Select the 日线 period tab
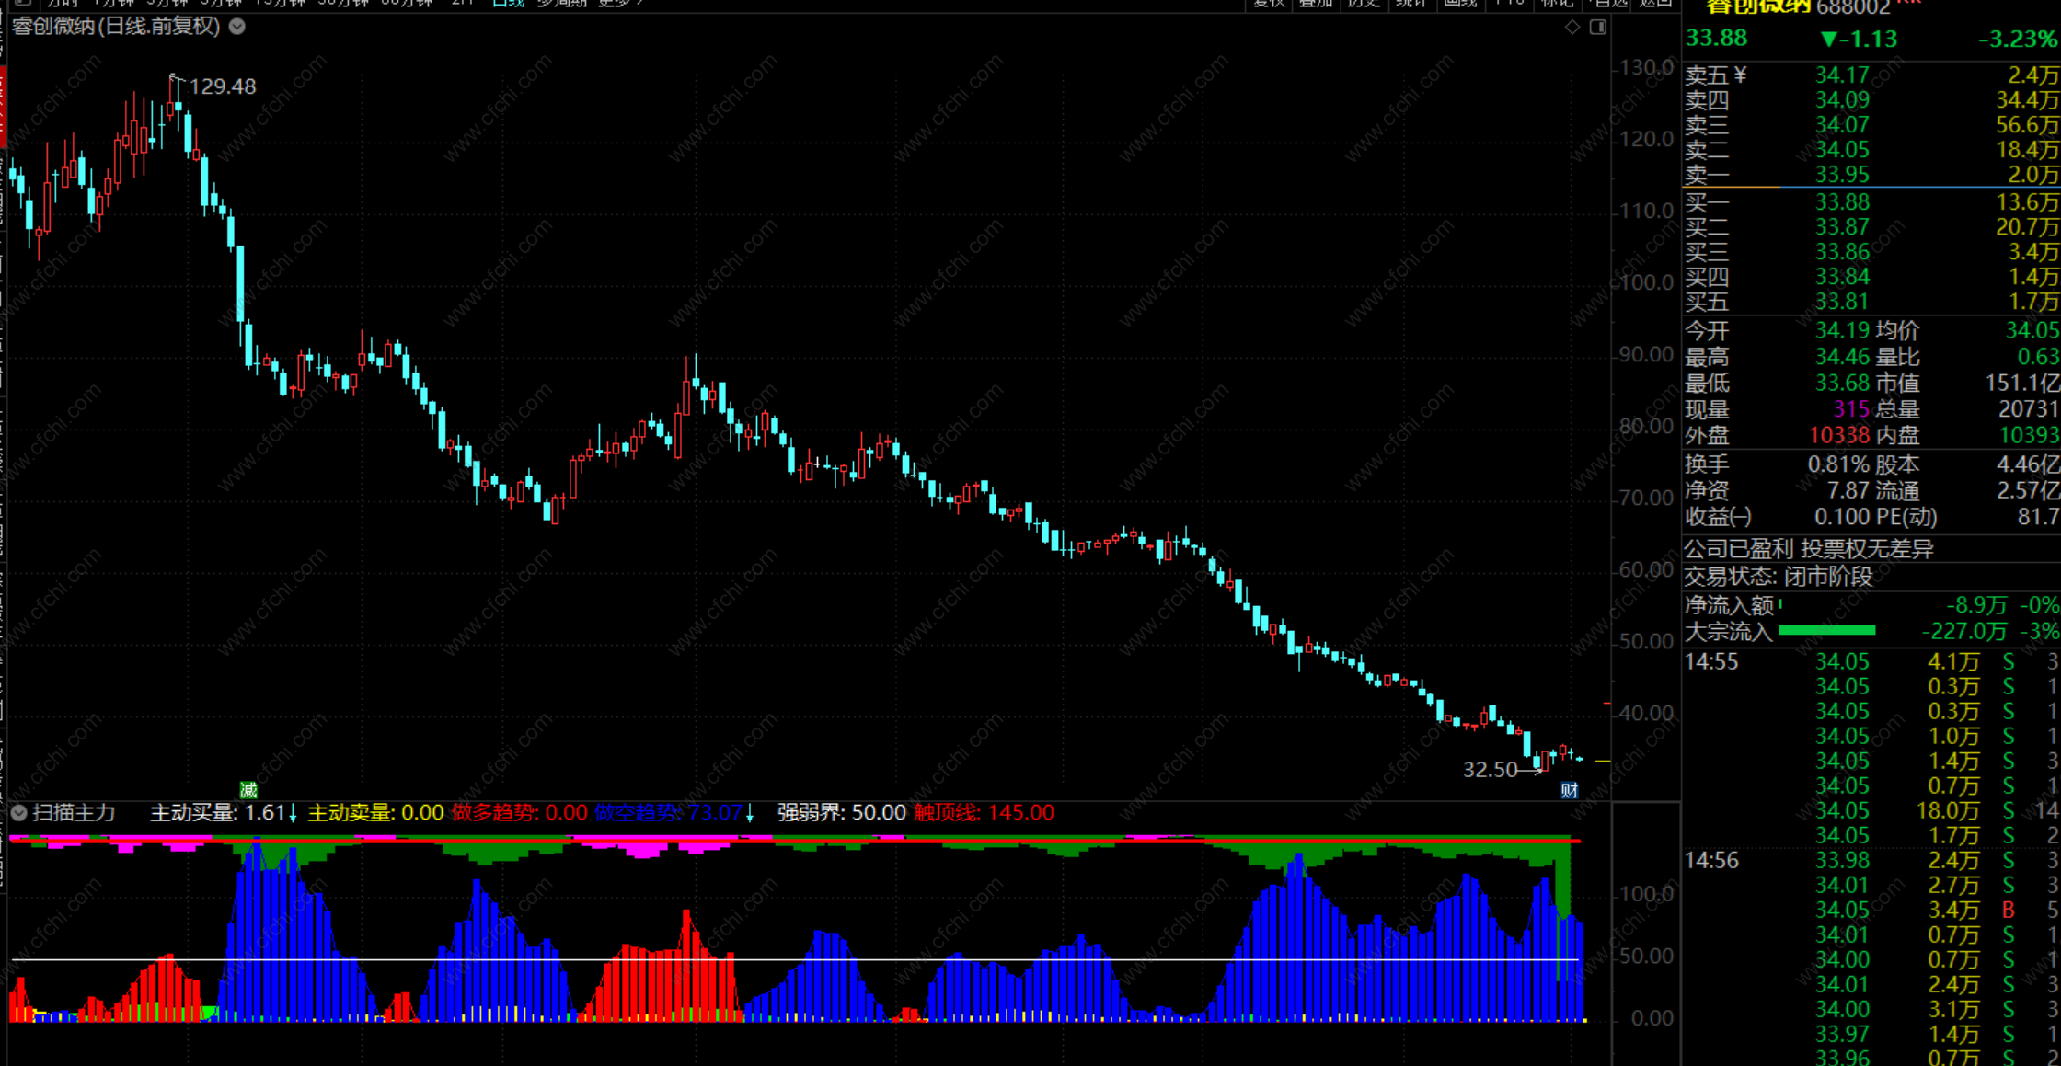 click(x=508, y=3)
